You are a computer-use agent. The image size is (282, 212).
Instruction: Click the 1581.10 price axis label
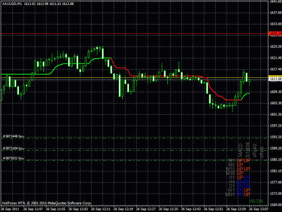tap(276, 171)
